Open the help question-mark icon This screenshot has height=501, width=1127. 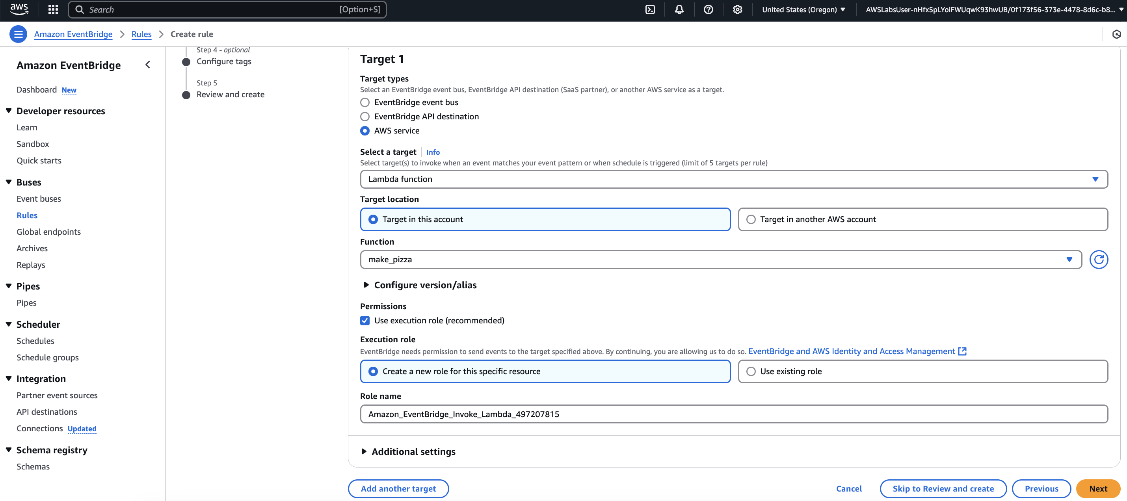[x=708, y=9]
